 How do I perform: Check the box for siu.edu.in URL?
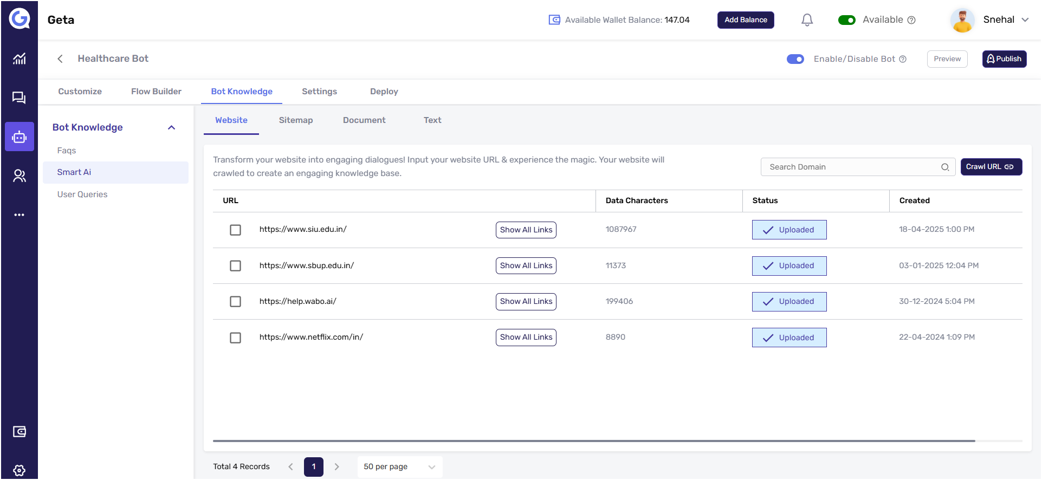click(x=235, y=230)
